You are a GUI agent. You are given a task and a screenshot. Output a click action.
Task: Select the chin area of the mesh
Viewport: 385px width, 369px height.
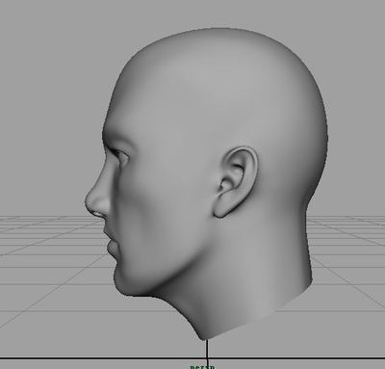(x=123, y=282)
